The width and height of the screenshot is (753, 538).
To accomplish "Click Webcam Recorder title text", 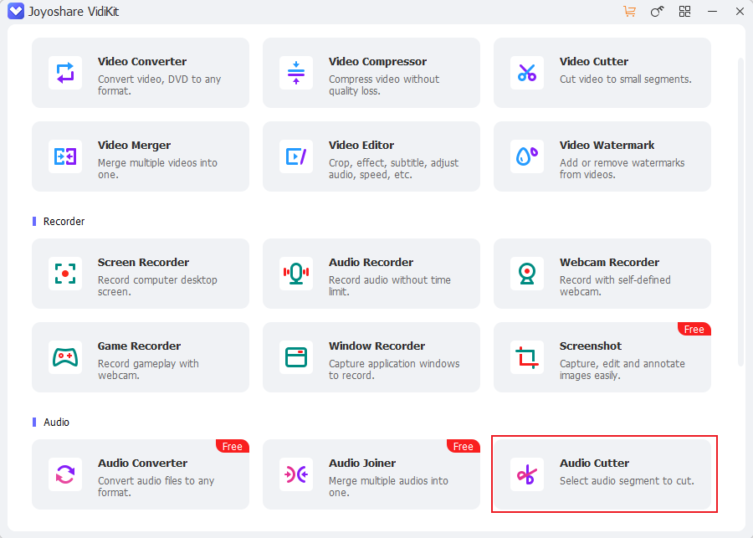I will coord(609,262).
